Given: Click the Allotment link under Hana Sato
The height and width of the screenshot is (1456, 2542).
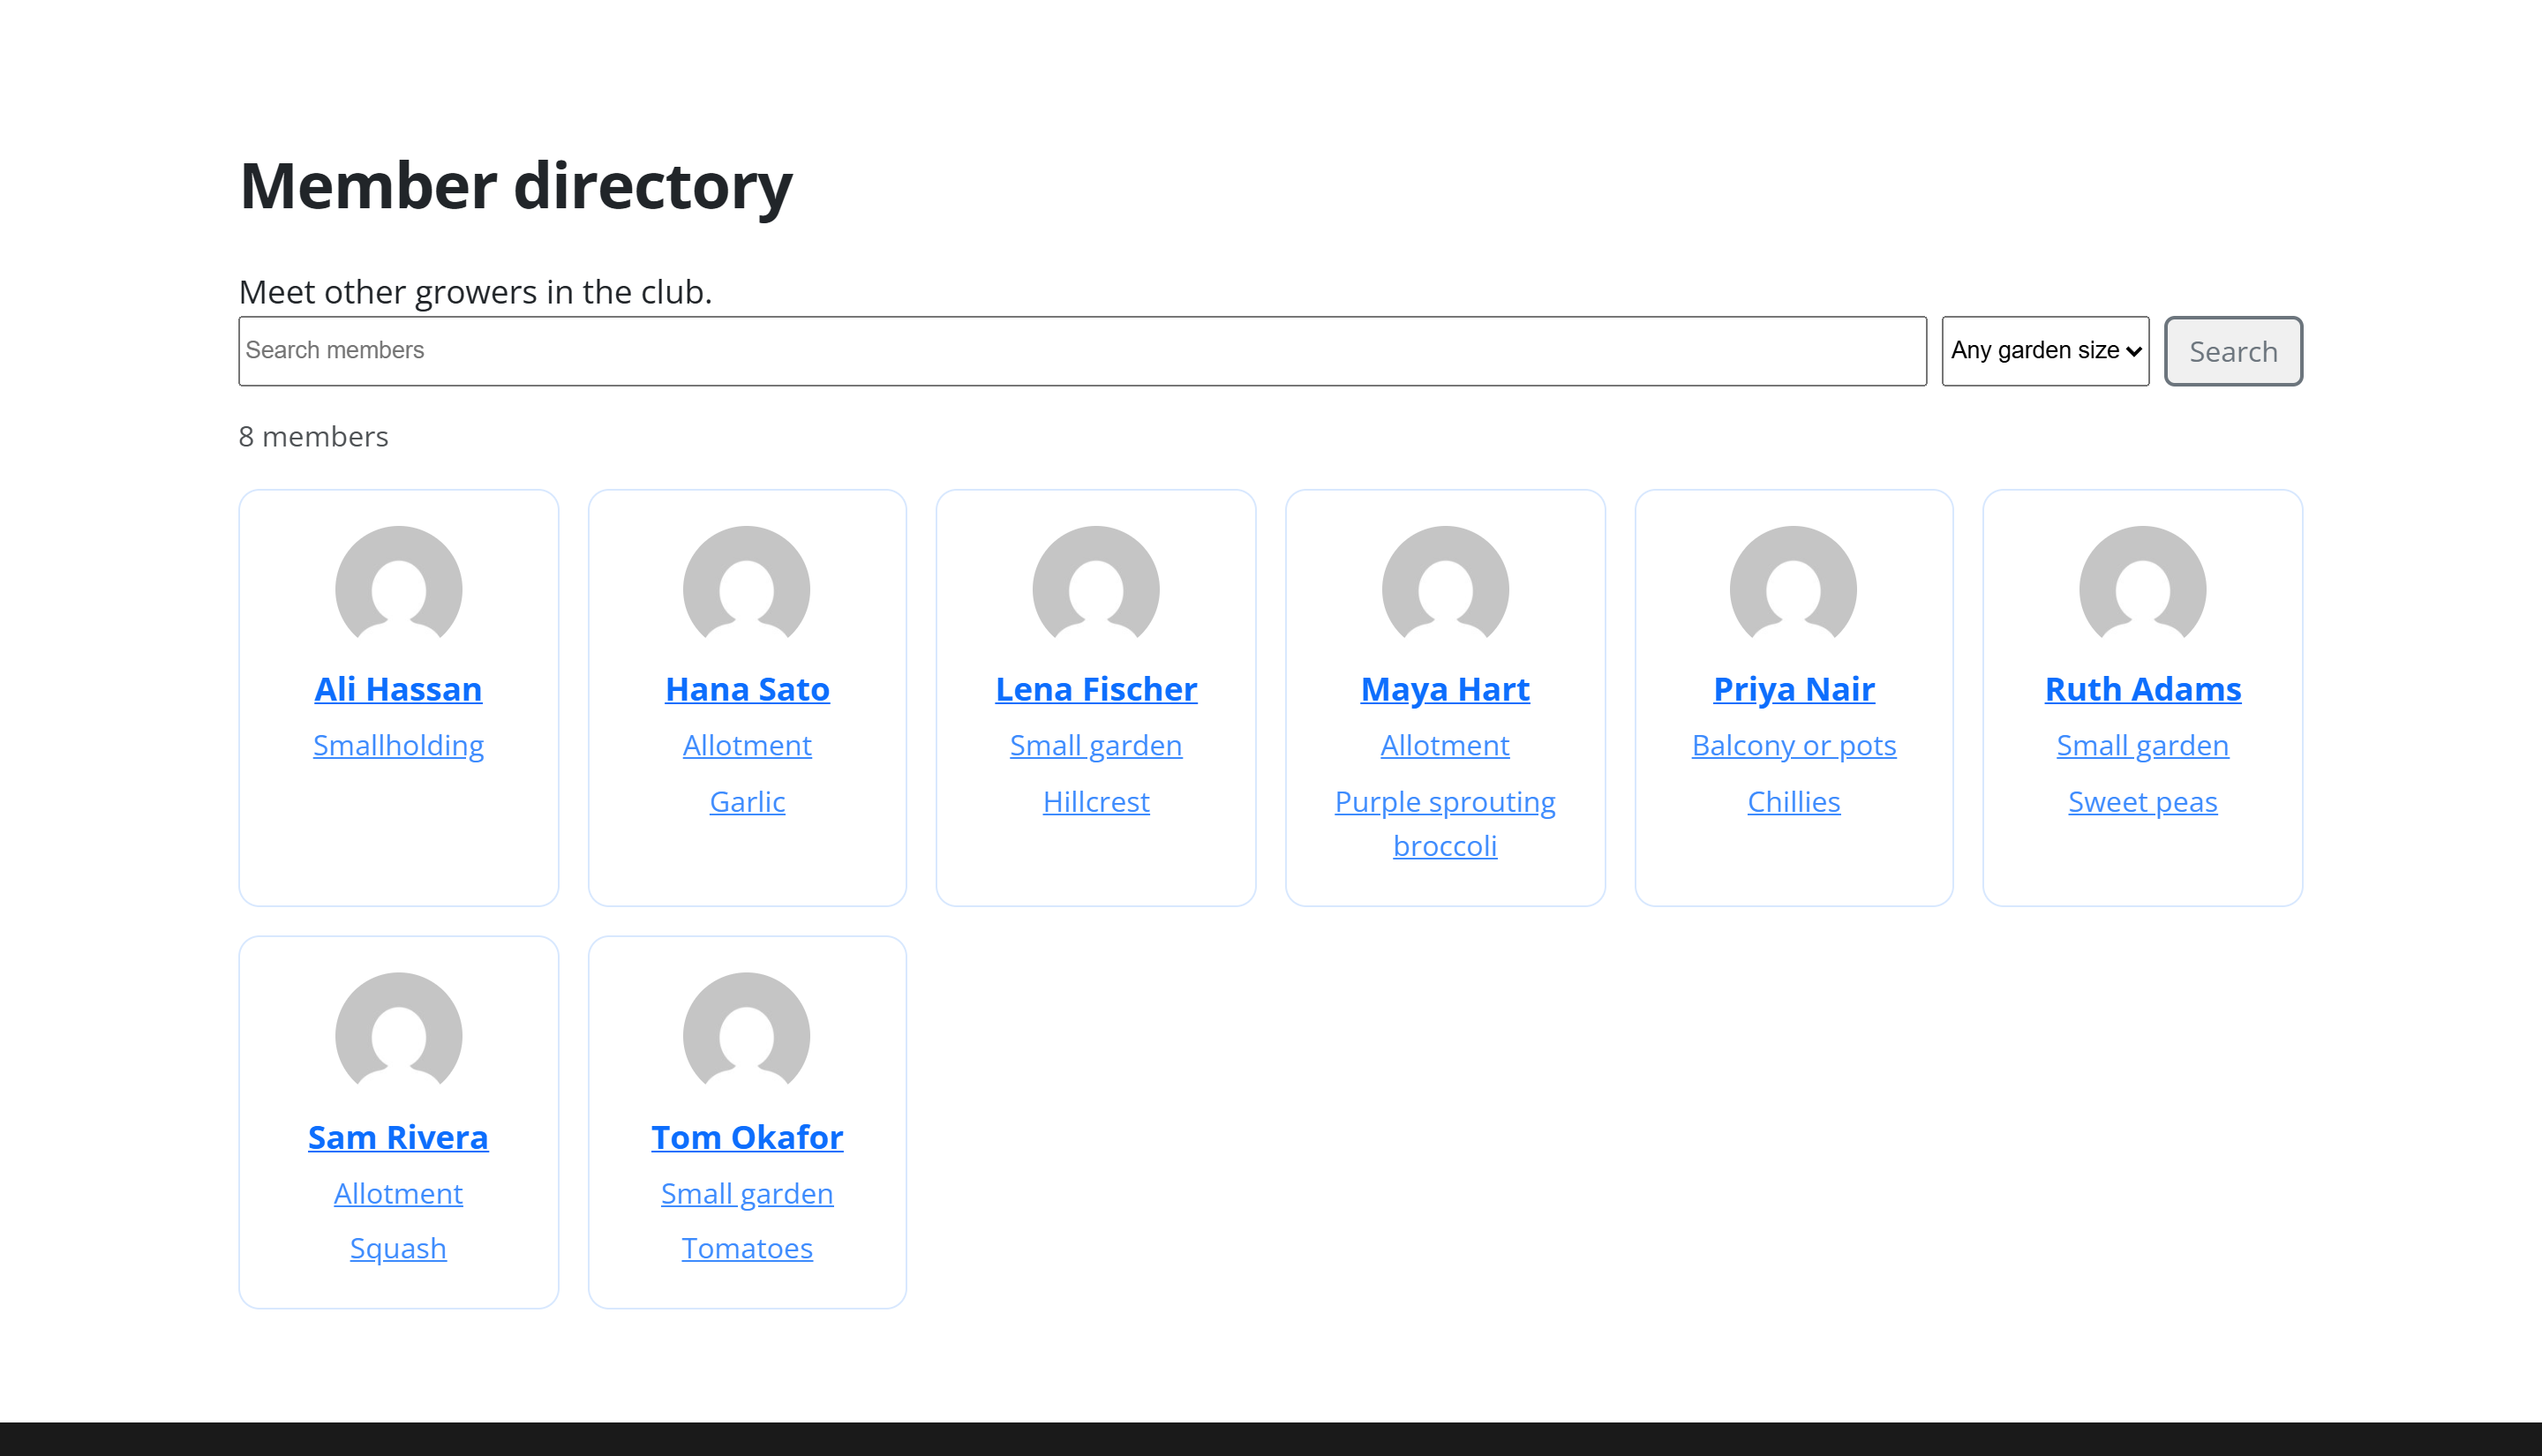Looking at the screenshot, I should (747, 745).
